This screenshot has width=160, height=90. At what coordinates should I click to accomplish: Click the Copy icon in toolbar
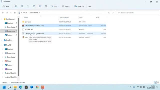(x=22, y=6)
